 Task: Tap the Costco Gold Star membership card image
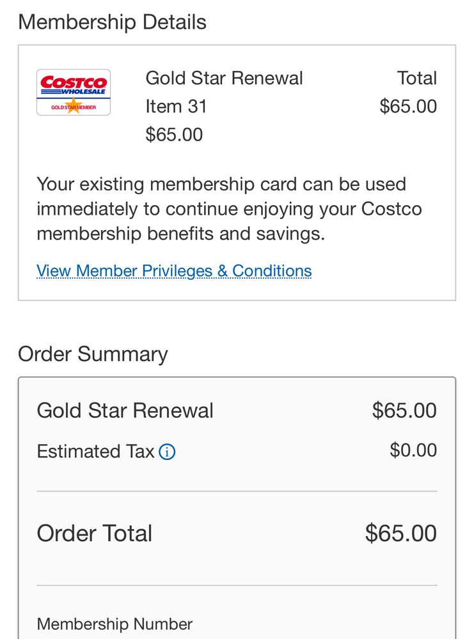click(x=74, y=92)
